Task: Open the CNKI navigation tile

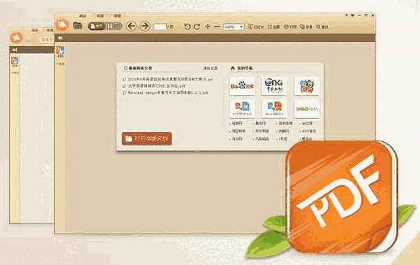Action: (273, 86)
